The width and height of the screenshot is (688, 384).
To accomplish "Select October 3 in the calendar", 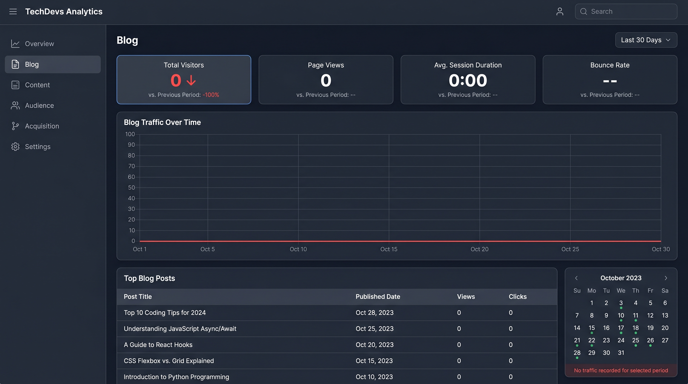I will (x=621, y=303).
